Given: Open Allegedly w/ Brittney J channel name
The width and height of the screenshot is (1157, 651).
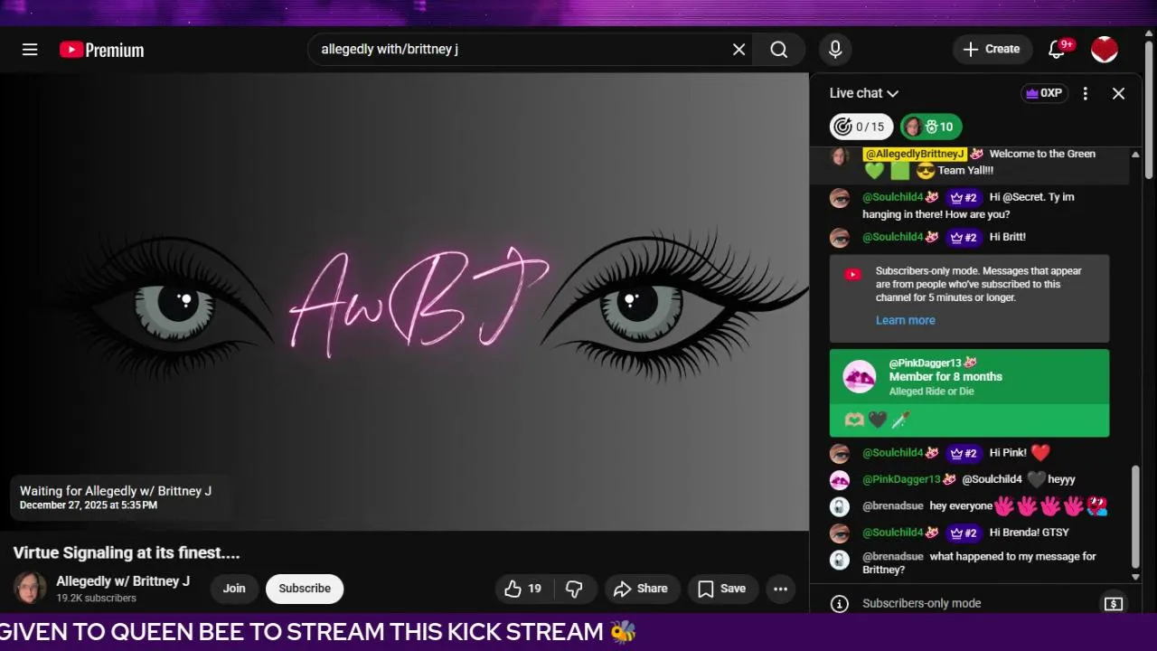Looking at the screenshot, I should [123, 581].
